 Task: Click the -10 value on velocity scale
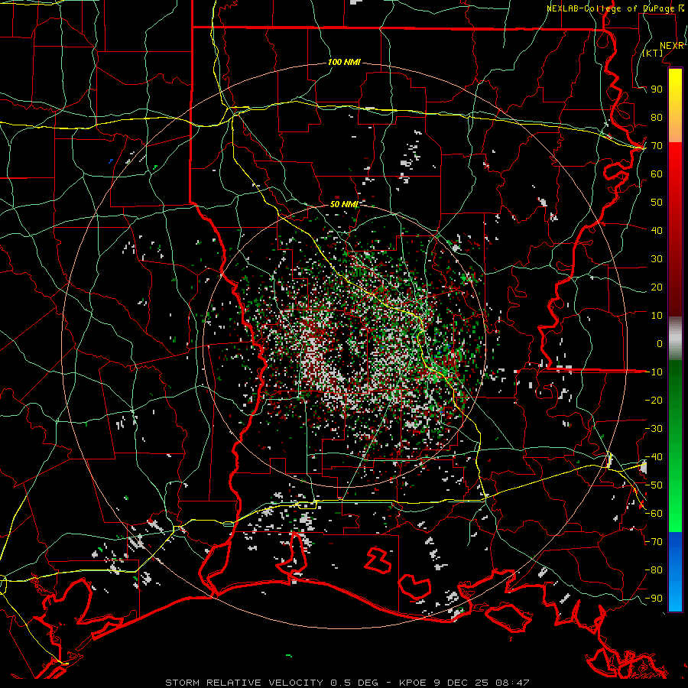(654, 372)
